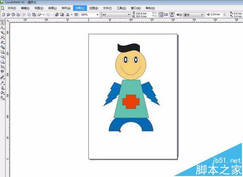Select the Basic Shapes tool
Screen dimensions: 243x177
2,66
